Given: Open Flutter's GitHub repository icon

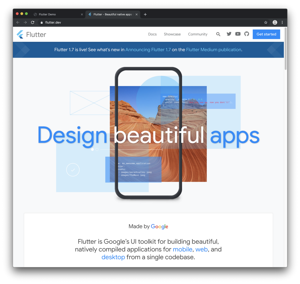Looking at the screenshot, I should (x=246, y=34).
